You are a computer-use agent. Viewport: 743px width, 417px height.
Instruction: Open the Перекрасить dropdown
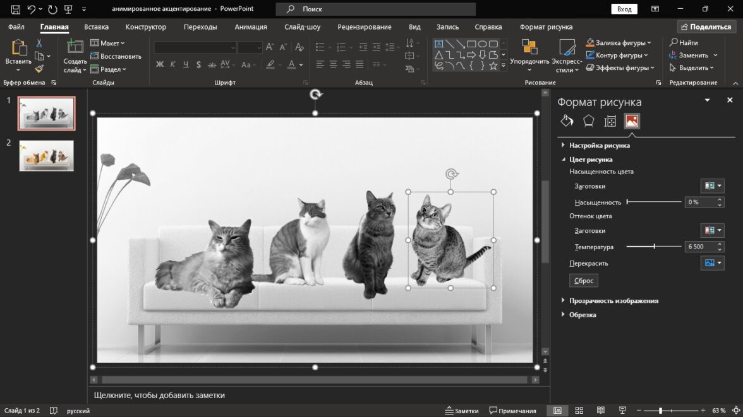click(x=712, y=263)
